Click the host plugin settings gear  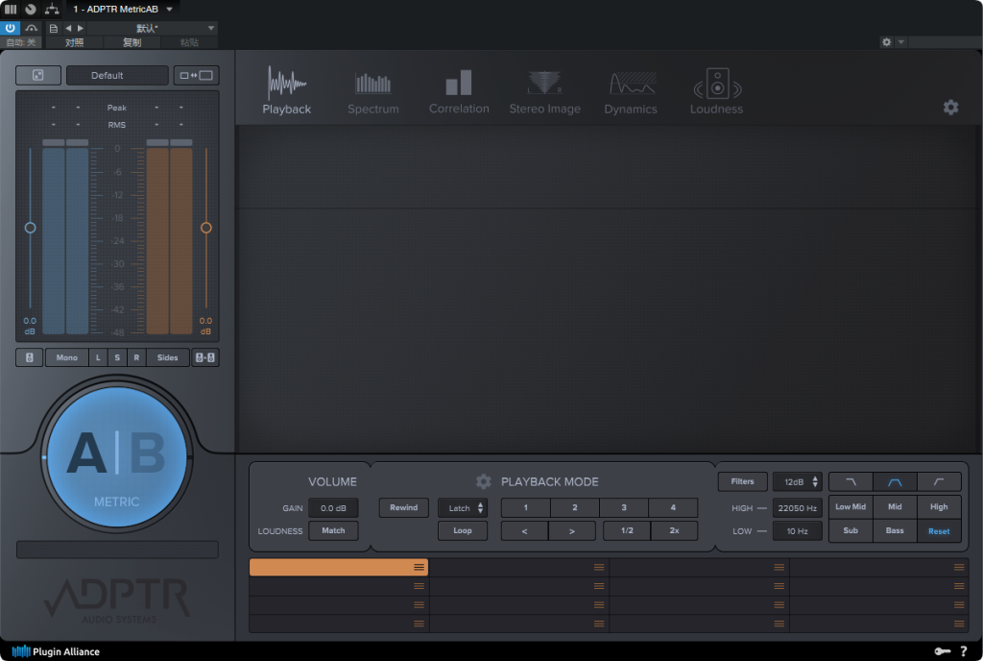point(886,42)
